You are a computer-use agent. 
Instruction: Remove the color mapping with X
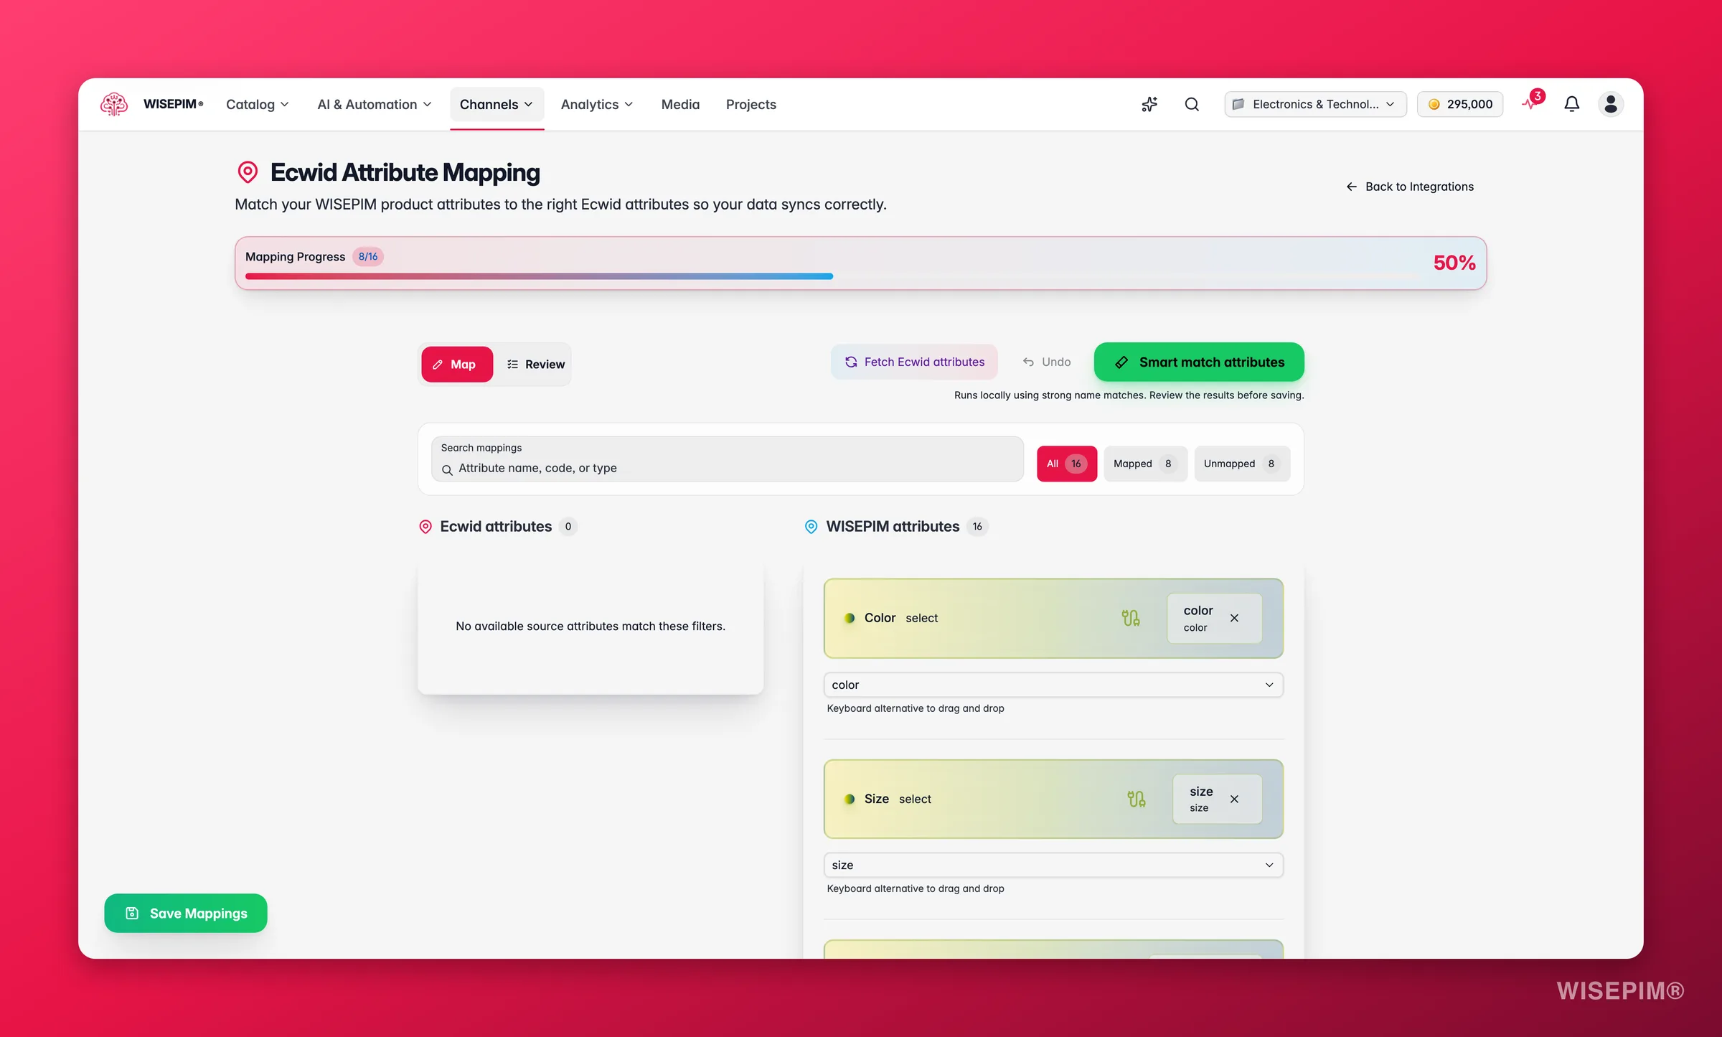pos(1234,617)
